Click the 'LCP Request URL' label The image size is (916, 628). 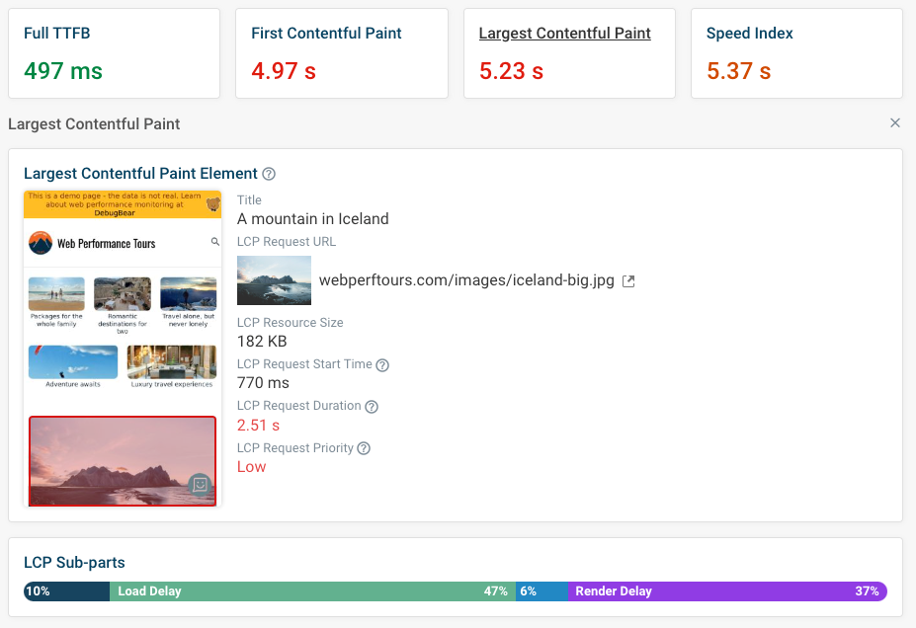[287, 242]
